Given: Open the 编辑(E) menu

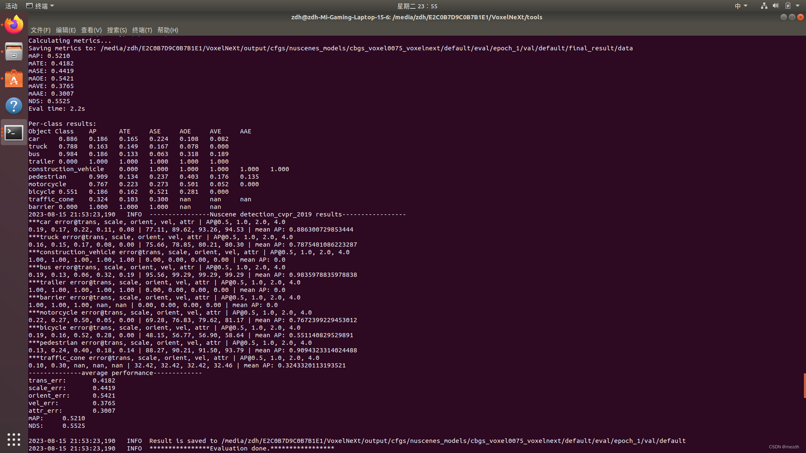Looking at the screenshot, I should click(x=65, y=30).
